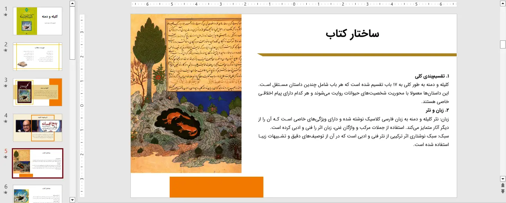Click the red slide number 5 label
Viewport: 506px width, 203px height.
6,151
